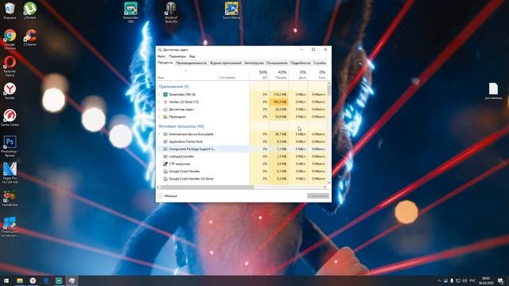Open the Параметры menu

click(x=177, y=56)
